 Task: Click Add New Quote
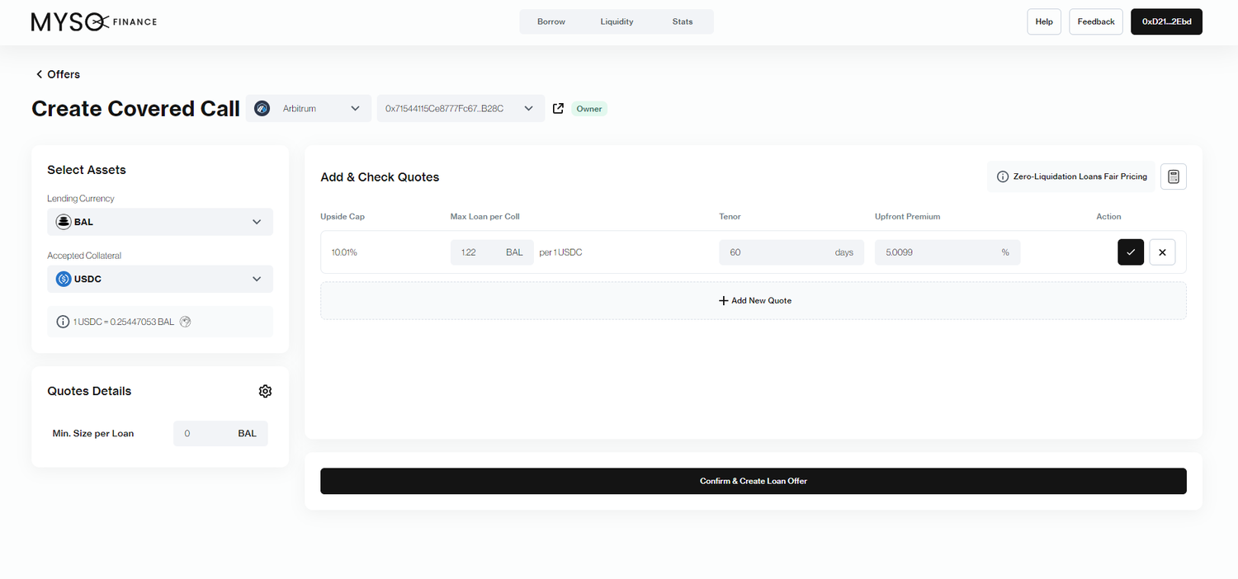coord(754,301)
